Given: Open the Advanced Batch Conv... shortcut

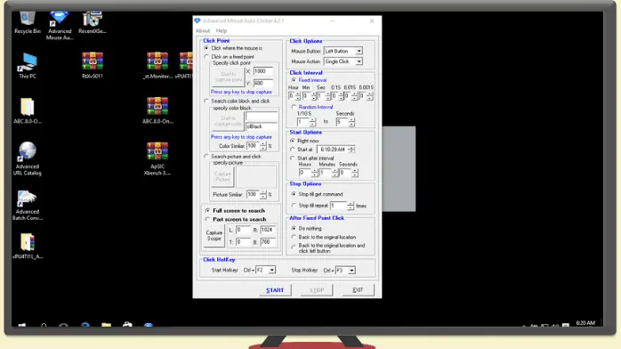Looking at the screenshot, I should pyautogui.click(x=28, y=205).
